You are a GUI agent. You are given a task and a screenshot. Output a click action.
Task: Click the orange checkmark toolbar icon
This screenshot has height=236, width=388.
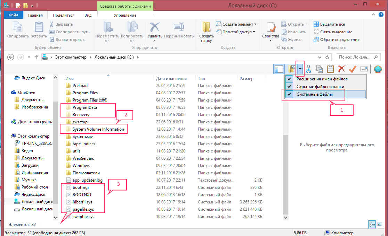click(353, 69)
